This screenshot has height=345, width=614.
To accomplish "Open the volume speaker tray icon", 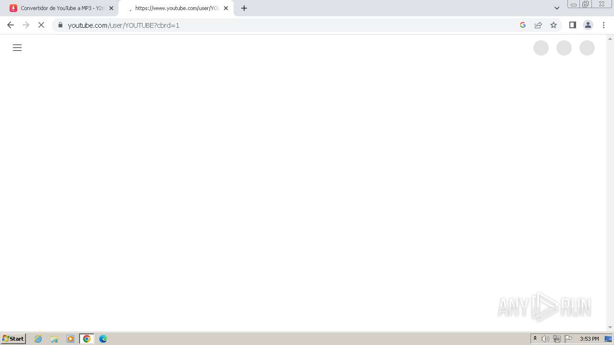I will pyautogui.click(x=545, y=339).
